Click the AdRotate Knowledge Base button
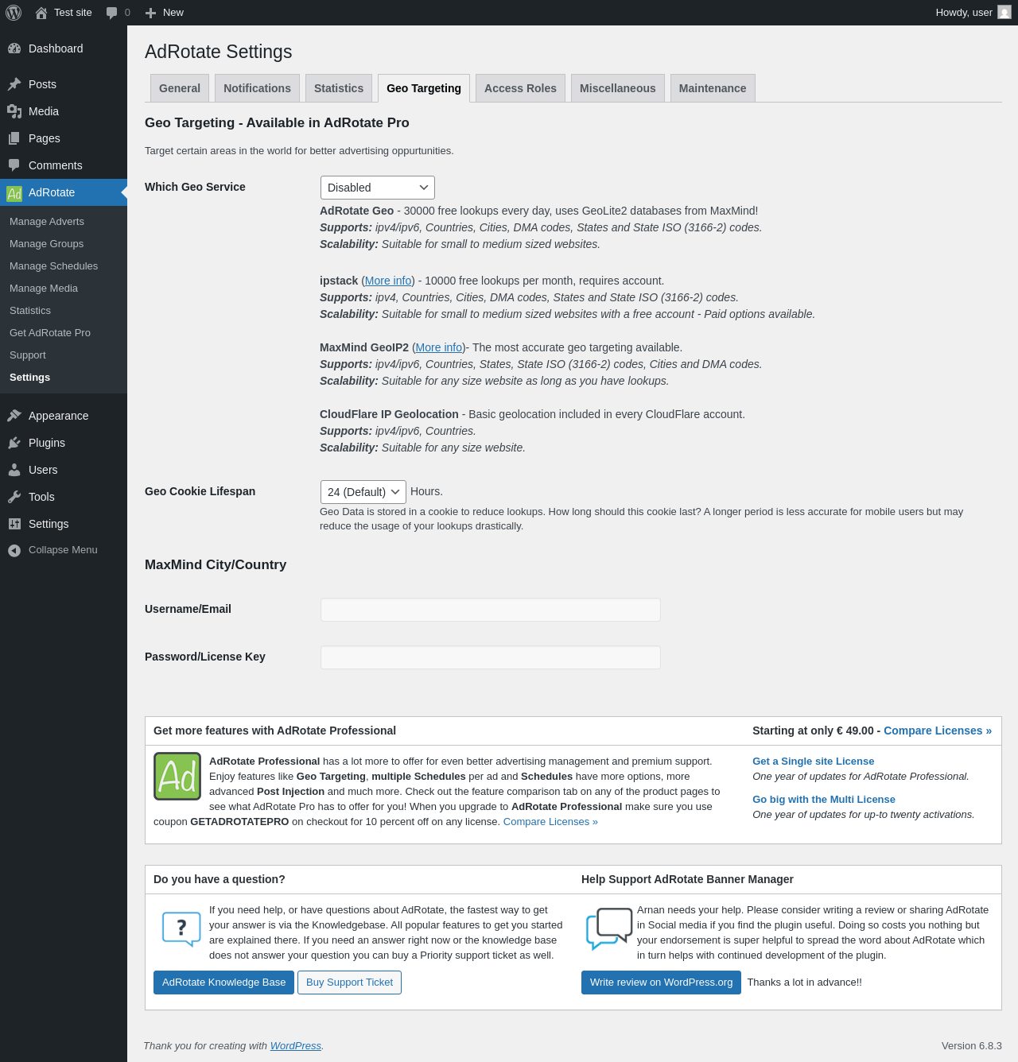The image size is (1018, 1062). (x=223, y=983)
